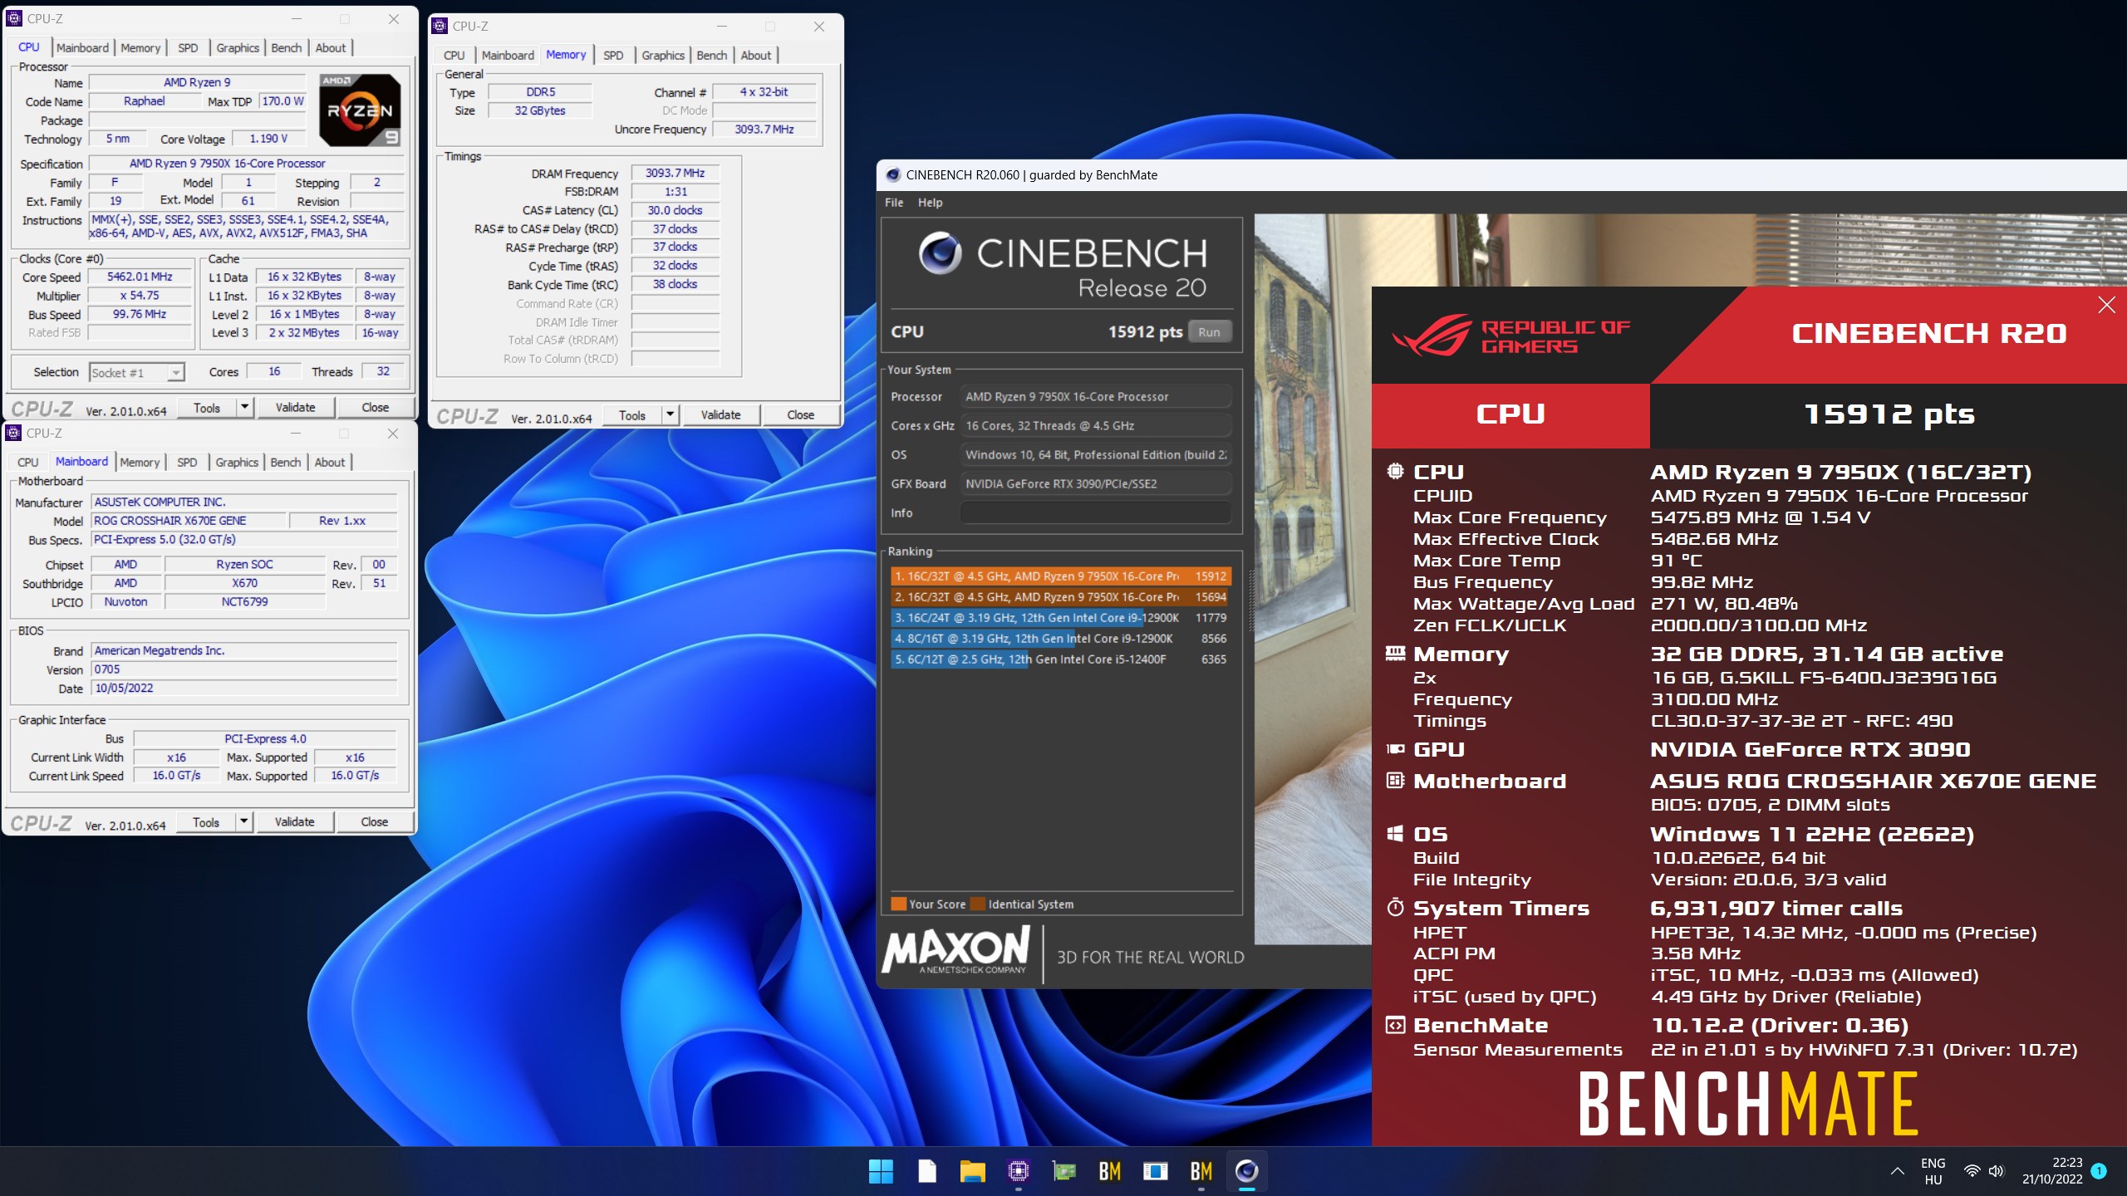
Task: Click GFX Board NVIDIA GeForce RTX 3090 field
Action: coord(1095,484)
